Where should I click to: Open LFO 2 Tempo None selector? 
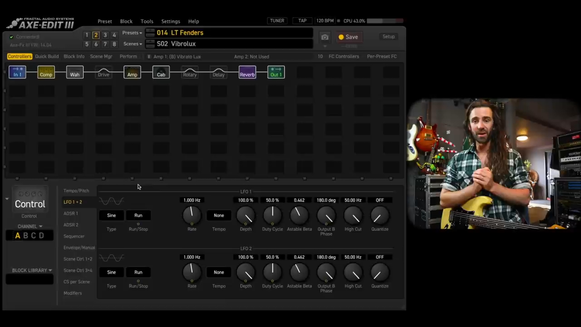[x=219, y=272]
